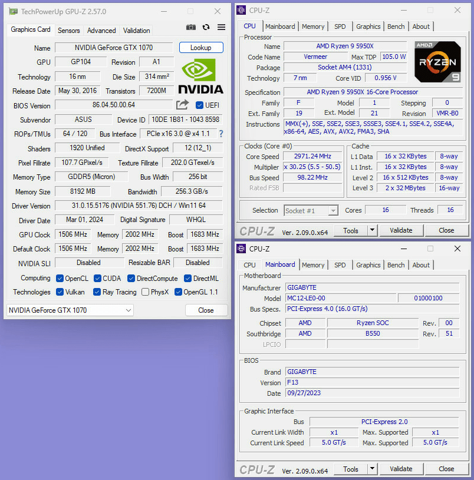
Task: Click Tools button in upper CPU-Z window
Action: coord(351,230)
